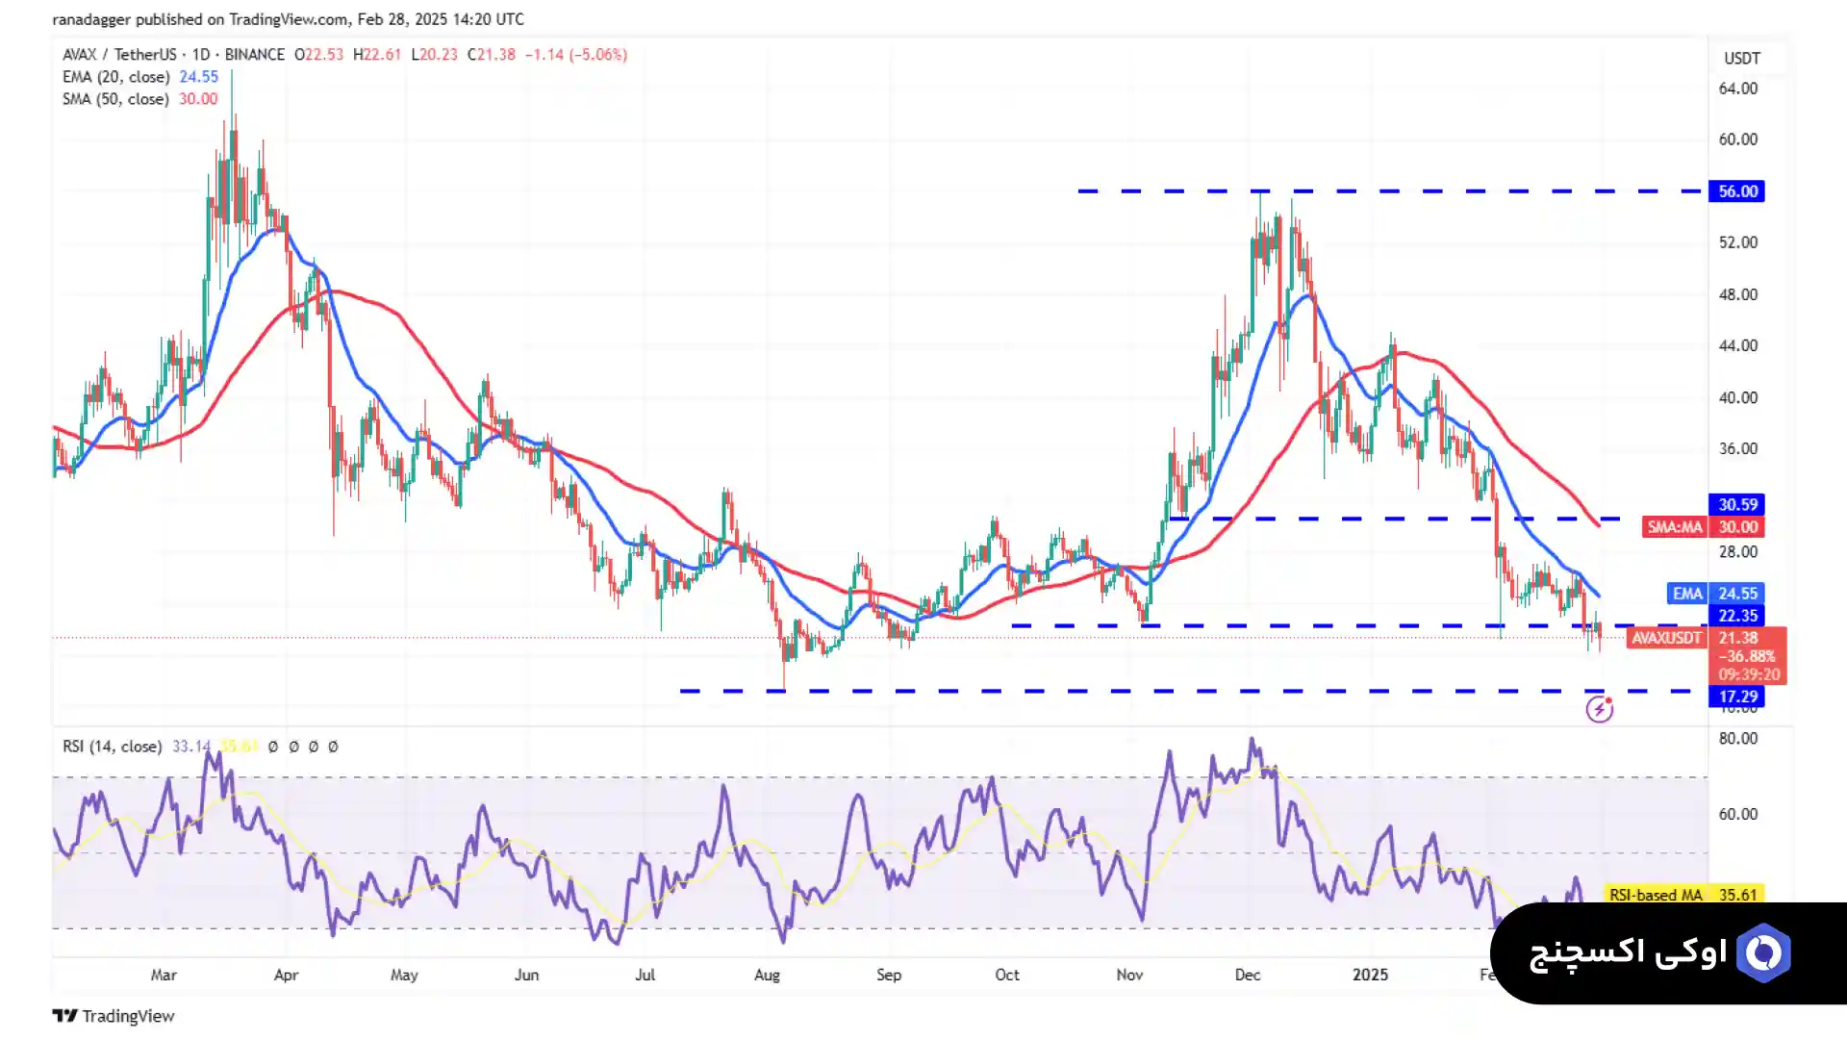This screenshot has height=1040, width=1847.
Task: Click the Mar label on time axis
Action: pos(164,975)
